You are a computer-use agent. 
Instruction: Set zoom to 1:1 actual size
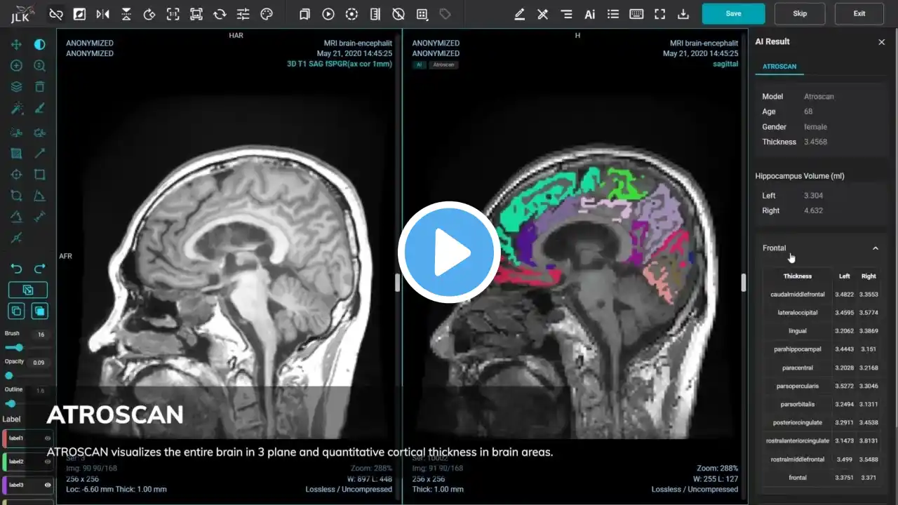pos(173,14)
